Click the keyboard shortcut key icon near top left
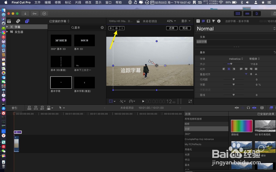276x172 pixels. point(34,13)
